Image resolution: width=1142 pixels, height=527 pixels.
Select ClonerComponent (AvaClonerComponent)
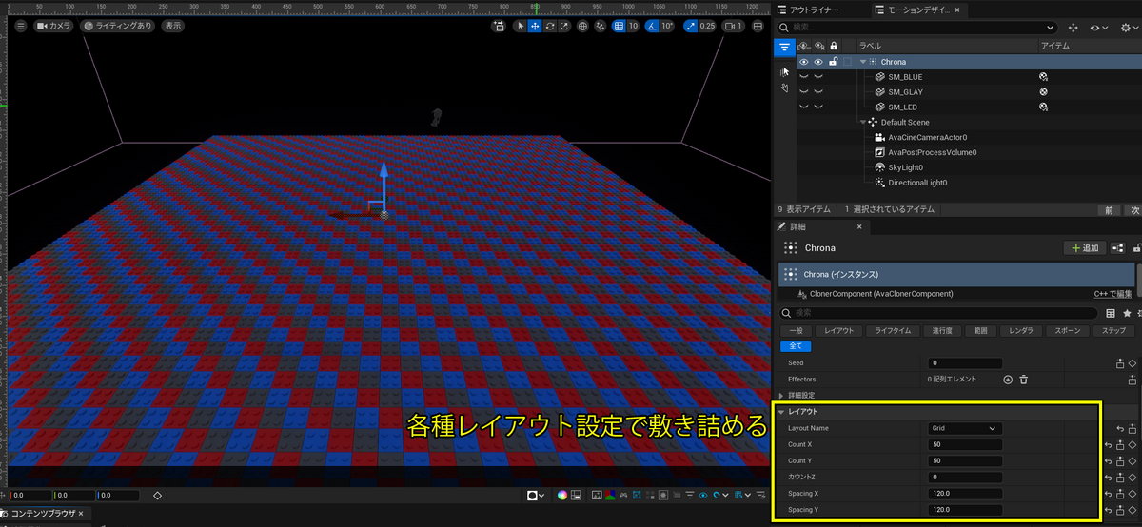(x=880, y=294)
